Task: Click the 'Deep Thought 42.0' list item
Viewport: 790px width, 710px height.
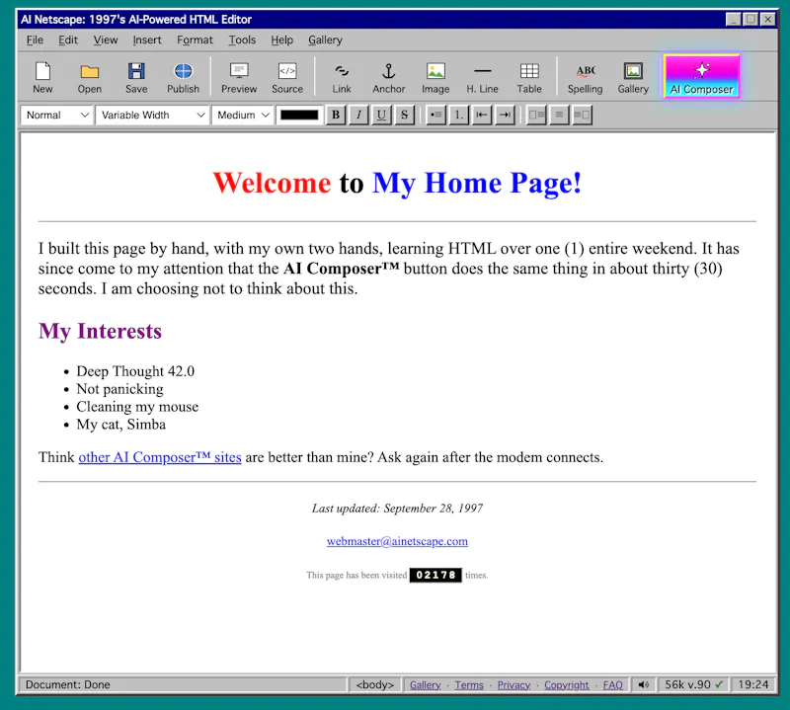Action: 135,371
